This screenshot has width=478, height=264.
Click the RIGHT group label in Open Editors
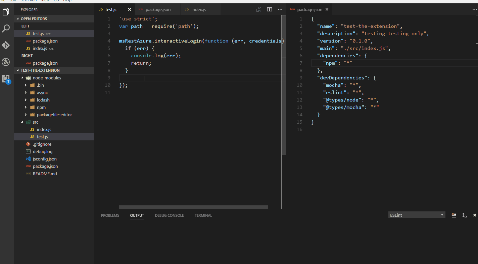(x=27, y=56)
